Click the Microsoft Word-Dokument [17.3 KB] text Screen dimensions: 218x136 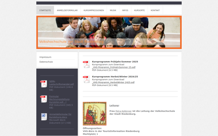(x=60, y=121)
